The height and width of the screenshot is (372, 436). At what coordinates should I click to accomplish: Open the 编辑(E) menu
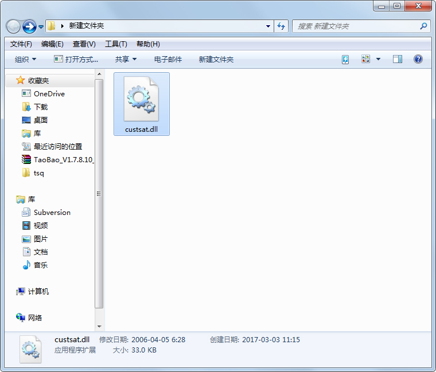tap(52, 44)
